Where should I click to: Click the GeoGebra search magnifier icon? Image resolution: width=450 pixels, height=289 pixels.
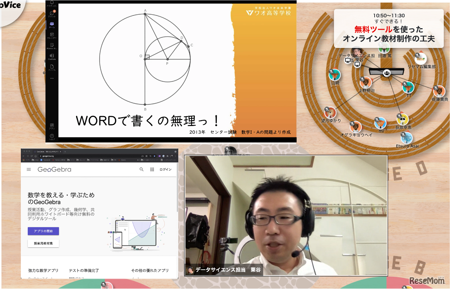tap(142, 170)
